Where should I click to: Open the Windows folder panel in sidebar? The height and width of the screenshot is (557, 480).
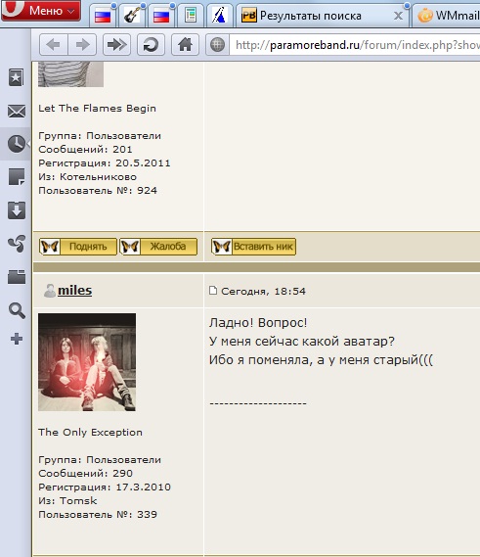pyautogui.click(x=17, y=276)
